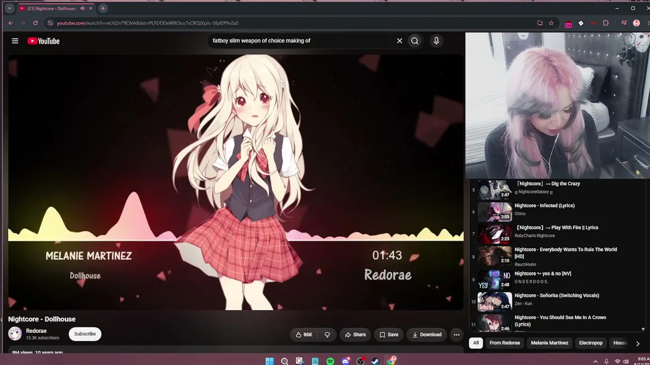
Task: Open Play With Fire || Lyrics thumbnail
Action: (495, 234)
